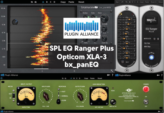Click Paste in Opticom toolbar

click(x=92, y=78)
